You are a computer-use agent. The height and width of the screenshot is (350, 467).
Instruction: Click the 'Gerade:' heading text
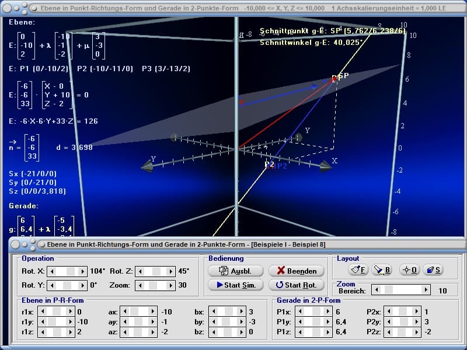coord(24,206)
